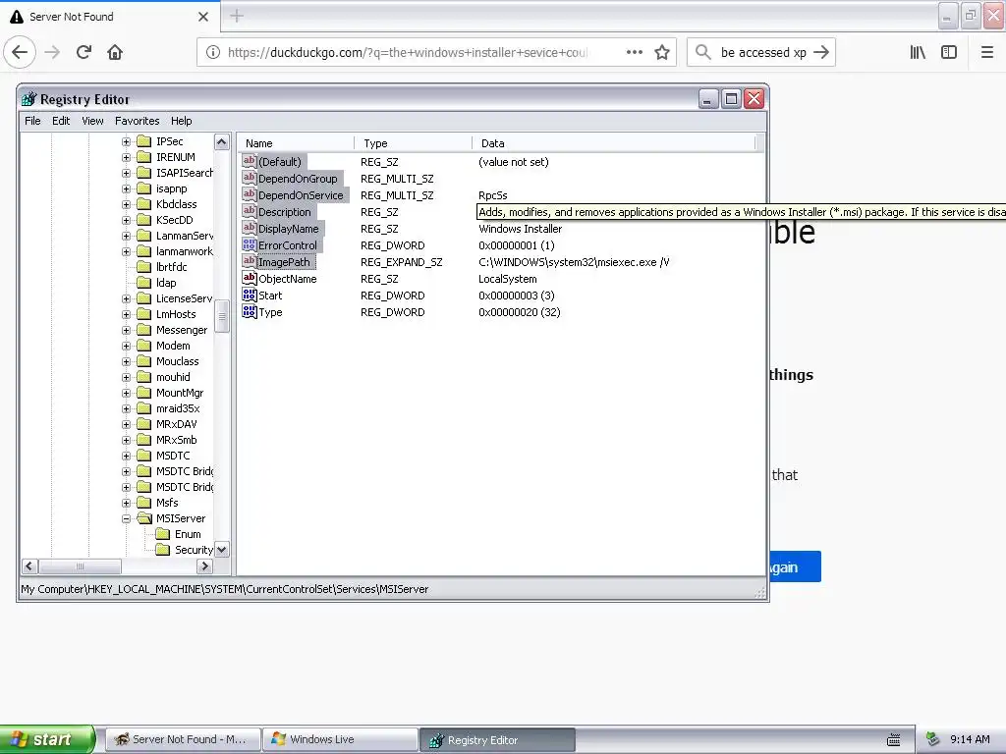Click the Enum subkey folder icon
This screenshot has width=1006, height=754.
tap(163, 534)
